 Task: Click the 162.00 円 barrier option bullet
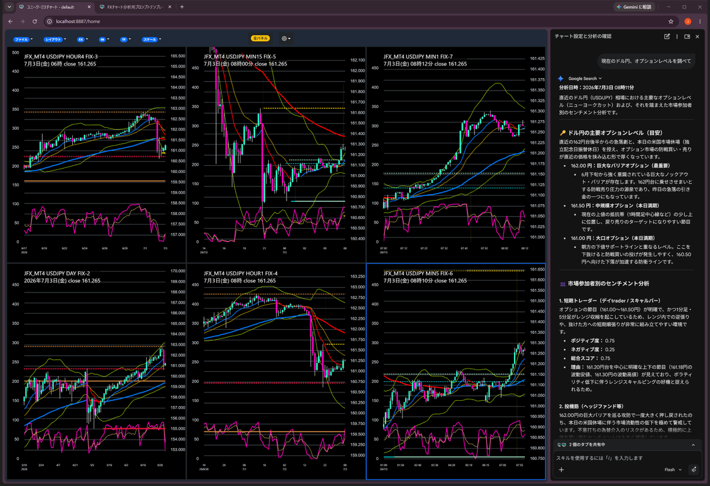click(x=620, y=166)
